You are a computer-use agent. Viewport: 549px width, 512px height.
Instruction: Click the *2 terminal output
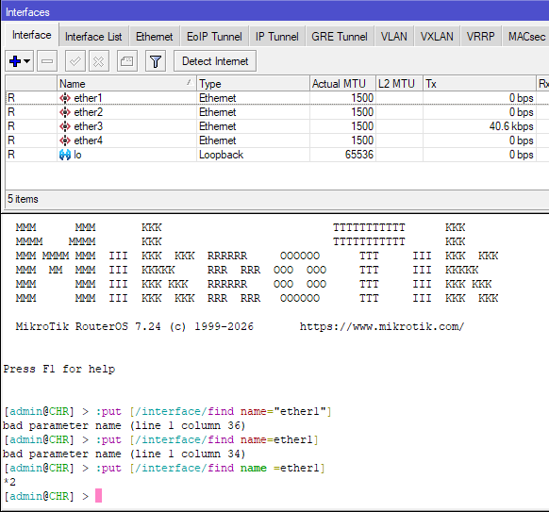click(x=9, y=482)
